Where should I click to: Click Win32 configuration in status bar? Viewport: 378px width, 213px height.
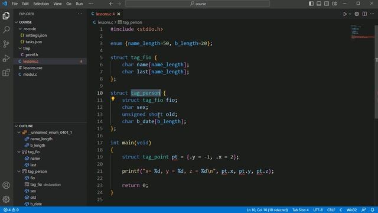click(351, 210)
